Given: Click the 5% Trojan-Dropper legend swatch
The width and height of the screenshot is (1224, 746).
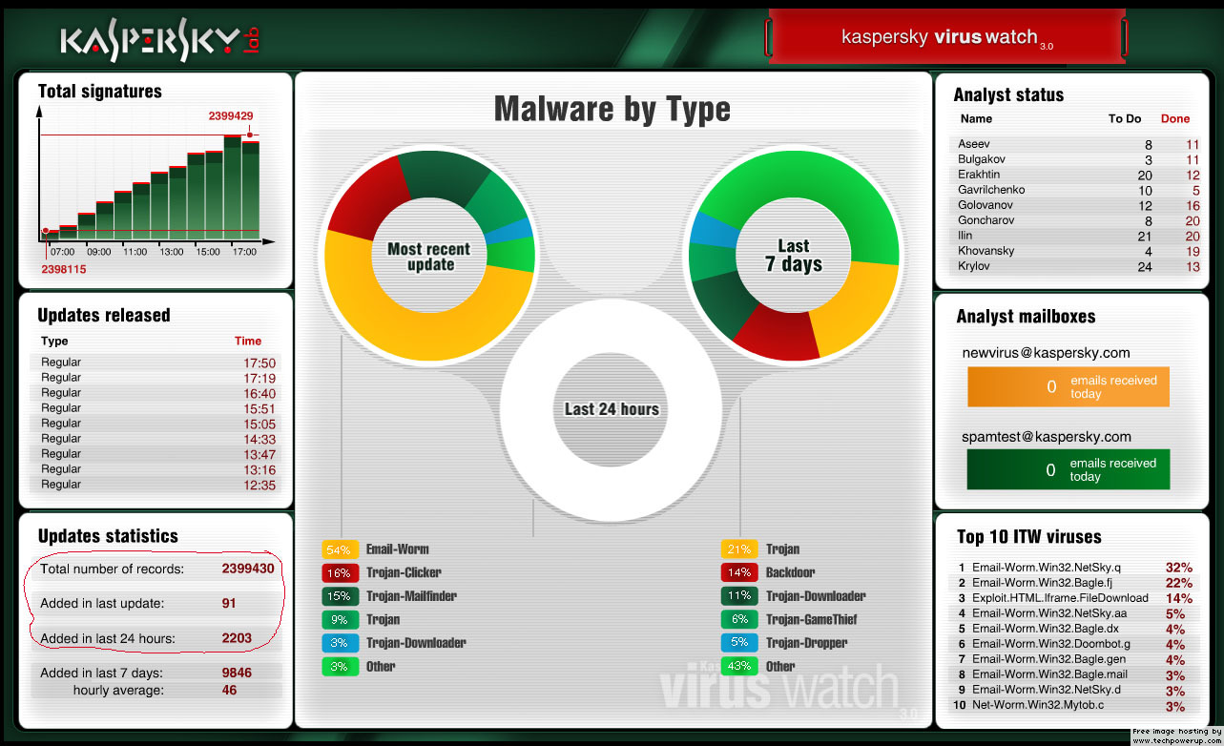Looking at the screenshot, I should click(x=739, y=643).
